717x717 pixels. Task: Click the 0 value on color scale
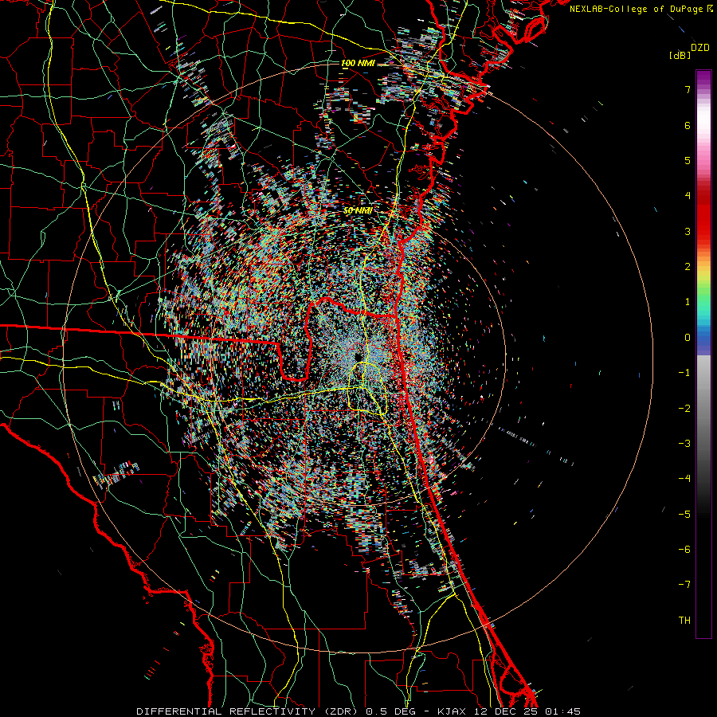pos(688,338)
